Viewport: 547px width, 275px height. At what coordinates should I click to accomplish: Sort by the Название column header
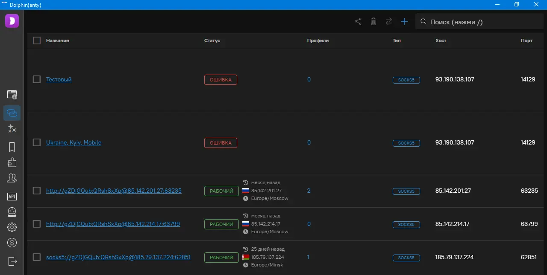[x=57, y=41]
